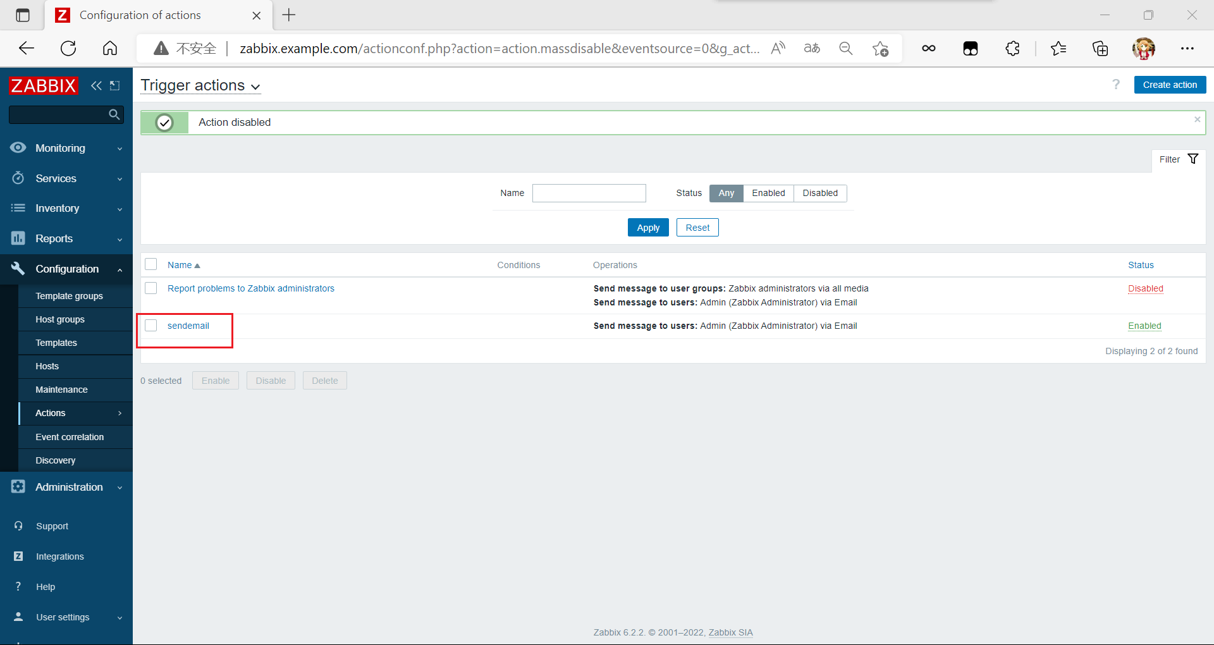Click the sidebar search magnifier icon
1214x645 pixels.
coord(114,114)
